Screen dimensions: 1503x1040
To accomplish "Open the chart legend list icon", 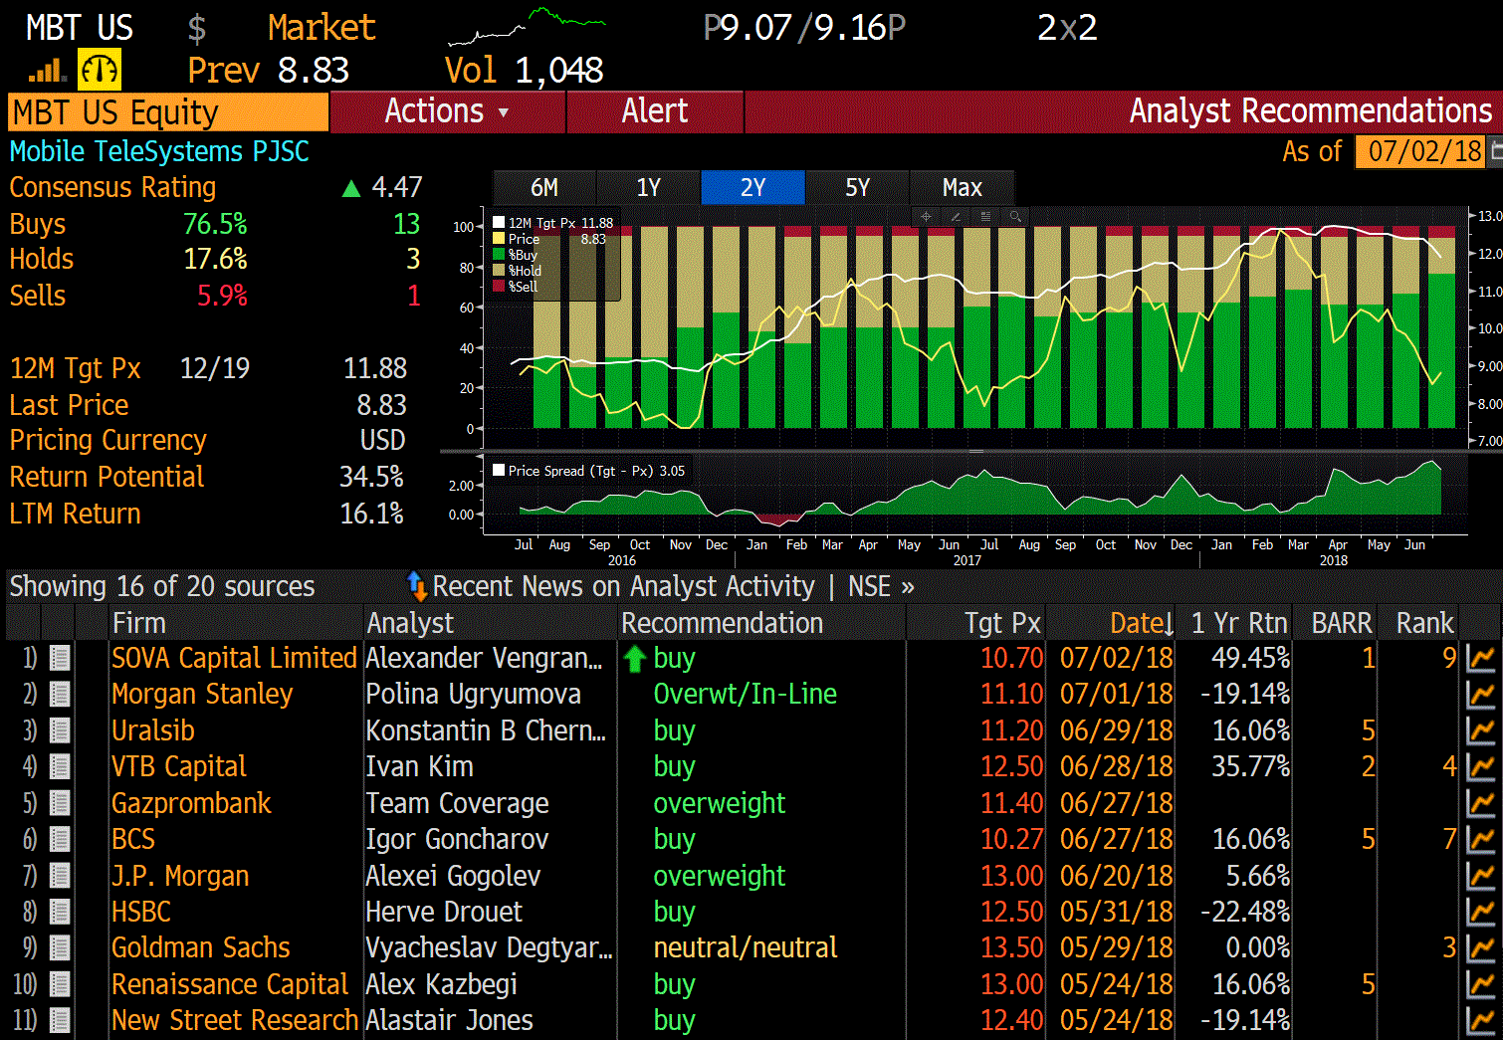I will coord(985,216).
